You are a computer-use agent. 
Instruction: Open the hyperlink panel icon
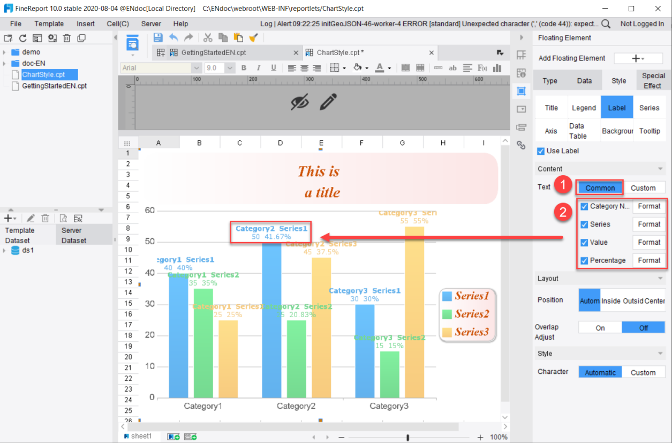(521, 145)
